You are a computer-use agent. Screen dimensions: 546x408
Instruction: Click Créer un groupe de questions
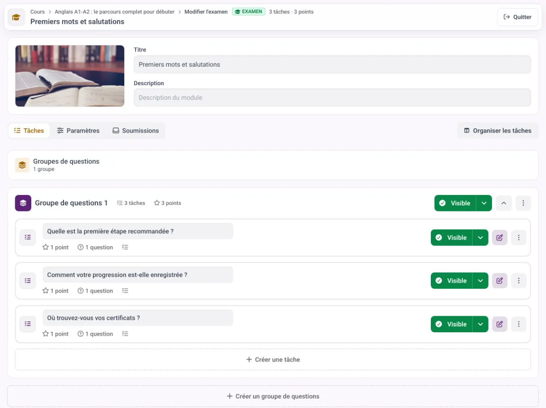point(273,396)
